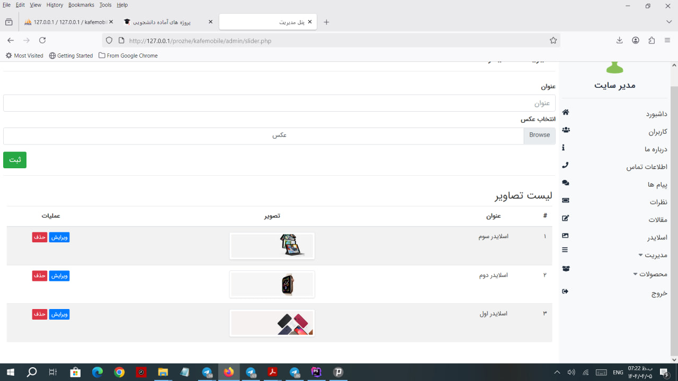Click ویرایش for the اسلایدر دوم row
Screen dimensions: 678x381
[59, 276]
